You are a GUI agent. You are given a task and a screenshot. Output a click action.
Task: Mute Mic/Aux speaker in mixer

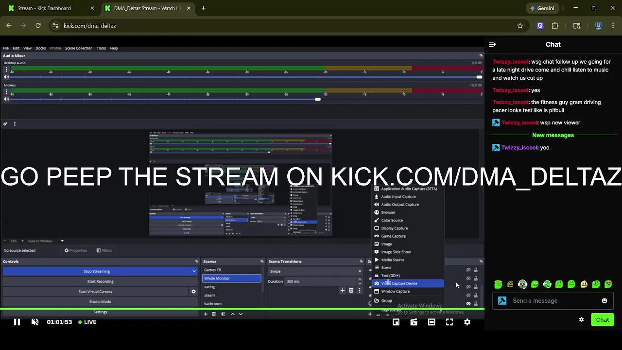coord(6,99)
